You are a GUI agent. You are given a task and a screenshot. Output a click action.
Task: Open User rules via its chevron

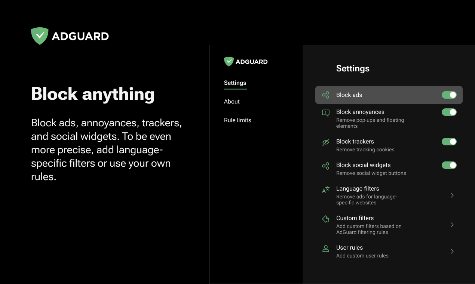click(452, 251)
